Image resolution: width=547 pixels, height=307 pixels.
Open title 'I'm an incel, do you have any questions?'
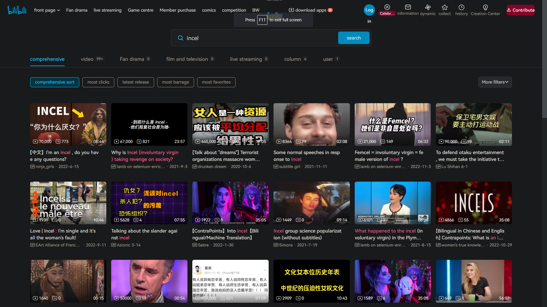click(x=64, y=156)
